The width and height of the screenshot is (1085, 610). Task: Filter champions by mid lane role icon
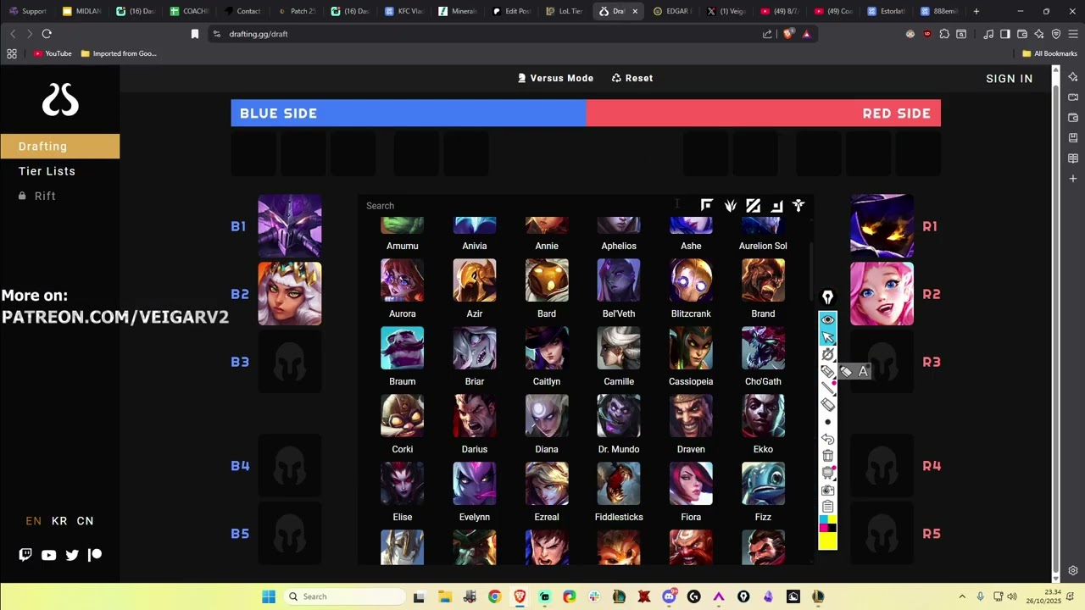pyautogui.click(x=753, y=205)
